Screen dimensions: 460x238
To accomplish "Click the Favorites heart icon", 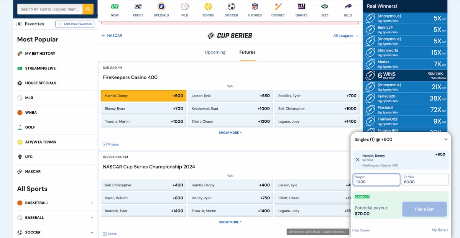I will click(x=19, y=24).
